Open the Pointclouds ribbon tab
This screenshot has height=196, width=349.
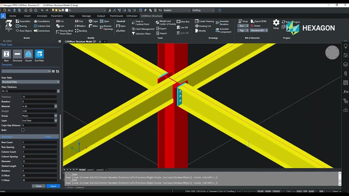pyautogui.click(x=116, y=16)
